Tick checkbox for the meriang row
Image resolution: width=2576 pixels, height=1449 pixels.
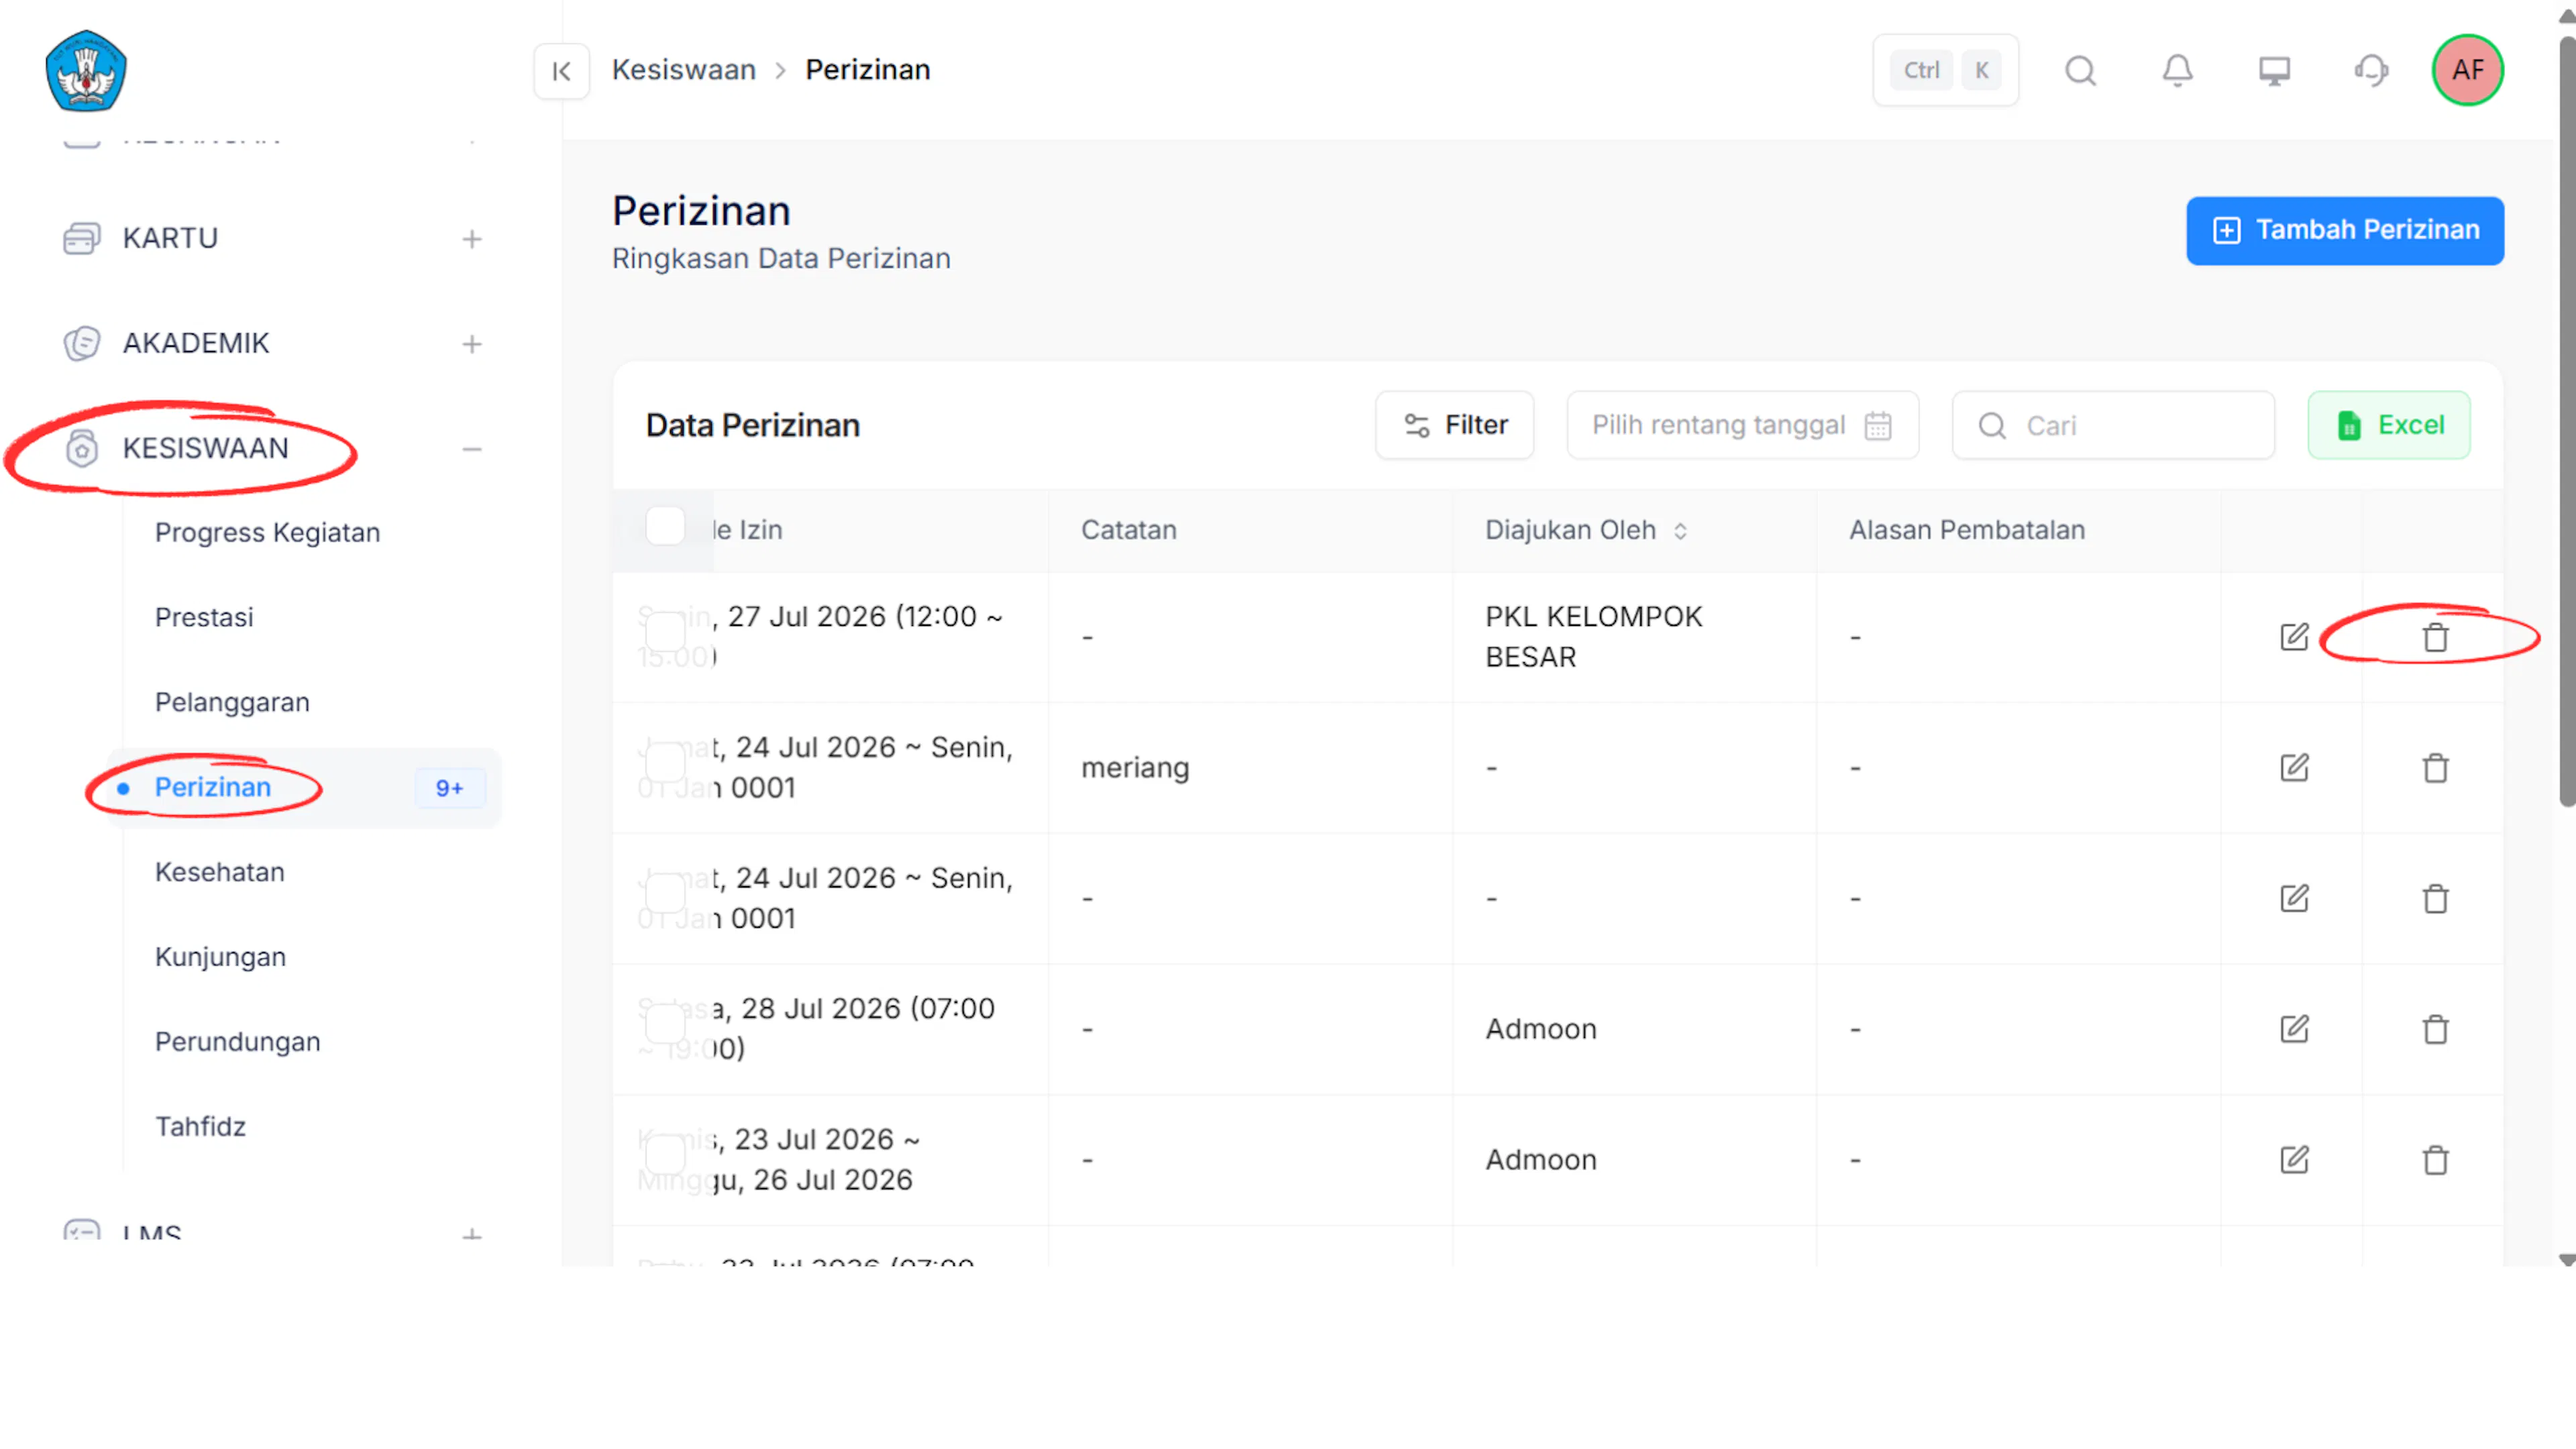665,762
